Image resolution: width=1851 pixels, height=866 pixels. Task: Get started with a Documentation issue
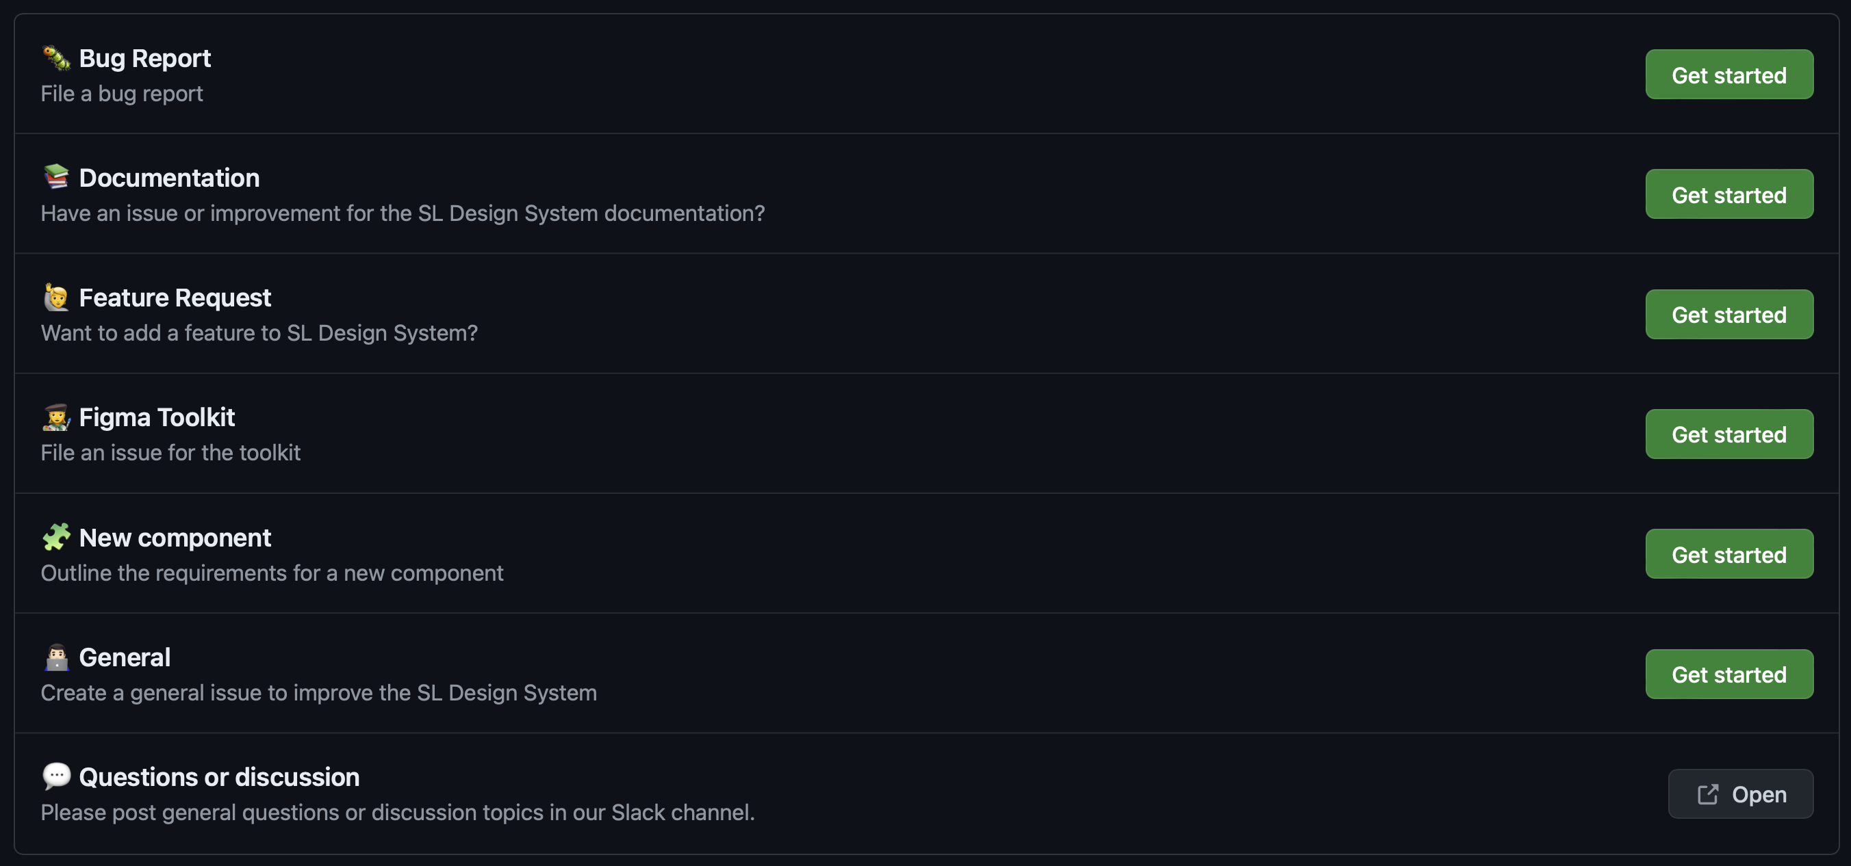[1729, 194]
